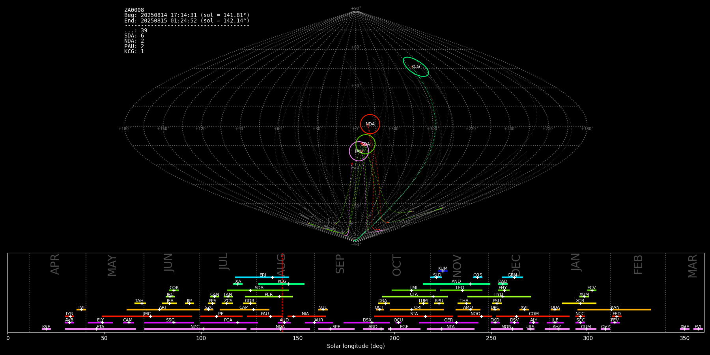Click the '−90' latitude label on sky map
Screen dimensions: 710x355
click(355, 245)
